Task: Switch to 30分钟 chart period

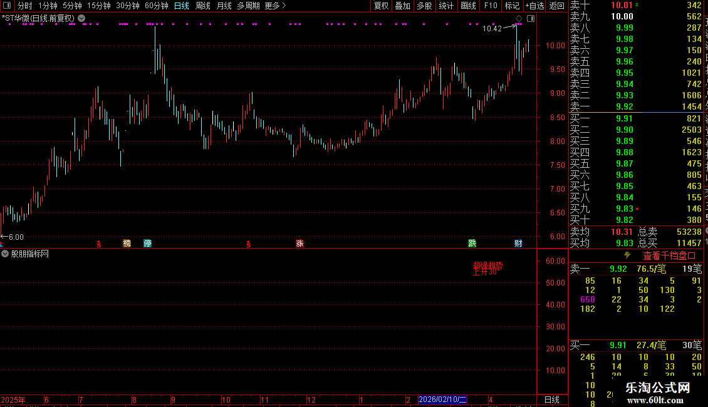Action: point(128,6)
